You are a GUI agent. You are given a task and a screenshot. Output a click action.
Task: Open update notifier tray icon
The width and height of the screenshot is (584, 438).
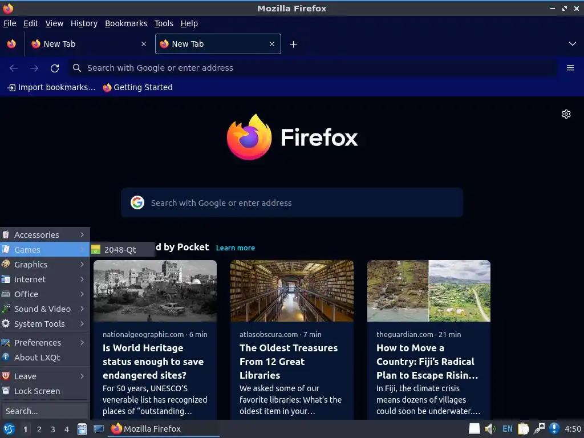[554, 429]
